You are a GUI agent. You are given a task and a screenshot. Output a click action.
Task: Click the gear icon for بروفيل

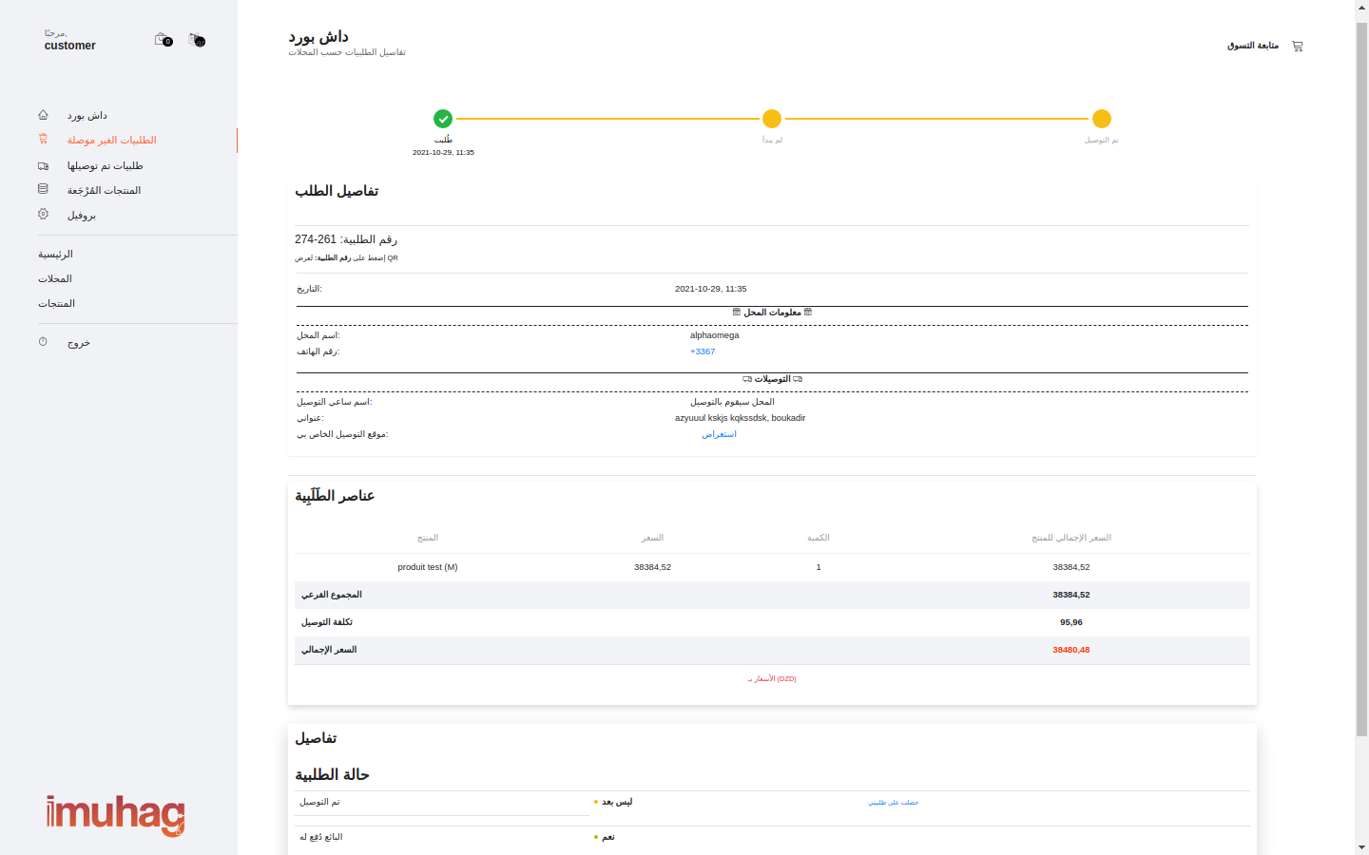coord(43,215)
